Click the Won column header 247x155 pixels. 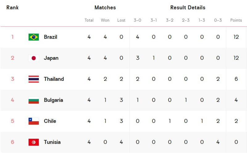pyautogui.click(x=105, y=20)
